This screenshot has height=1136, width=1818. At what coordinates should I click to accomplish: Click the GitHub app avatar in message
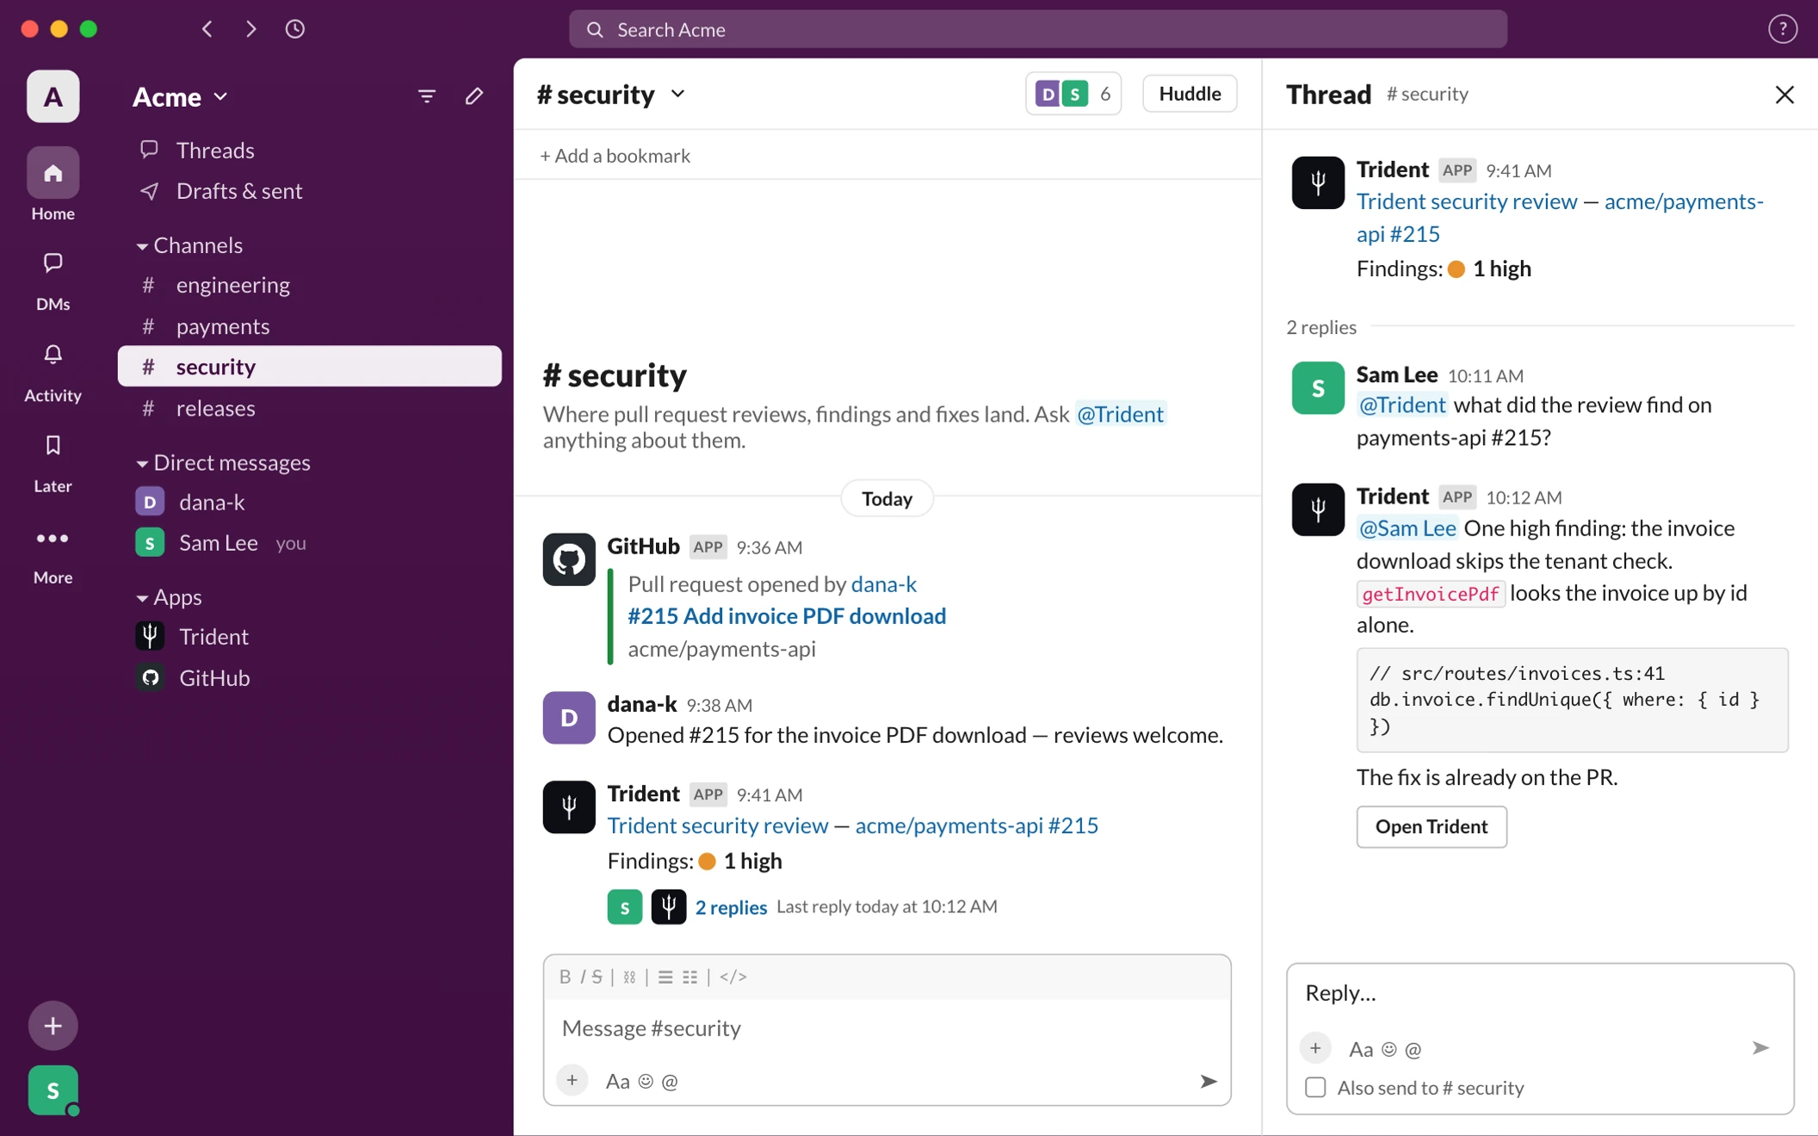(569, 559)
